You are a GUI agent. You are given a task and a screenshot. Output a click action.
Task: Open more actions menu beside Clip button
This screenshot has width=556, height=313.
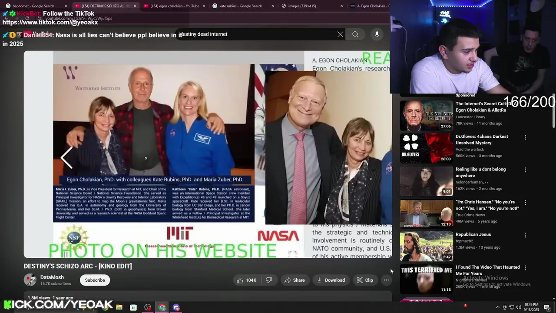coord(386,280)
